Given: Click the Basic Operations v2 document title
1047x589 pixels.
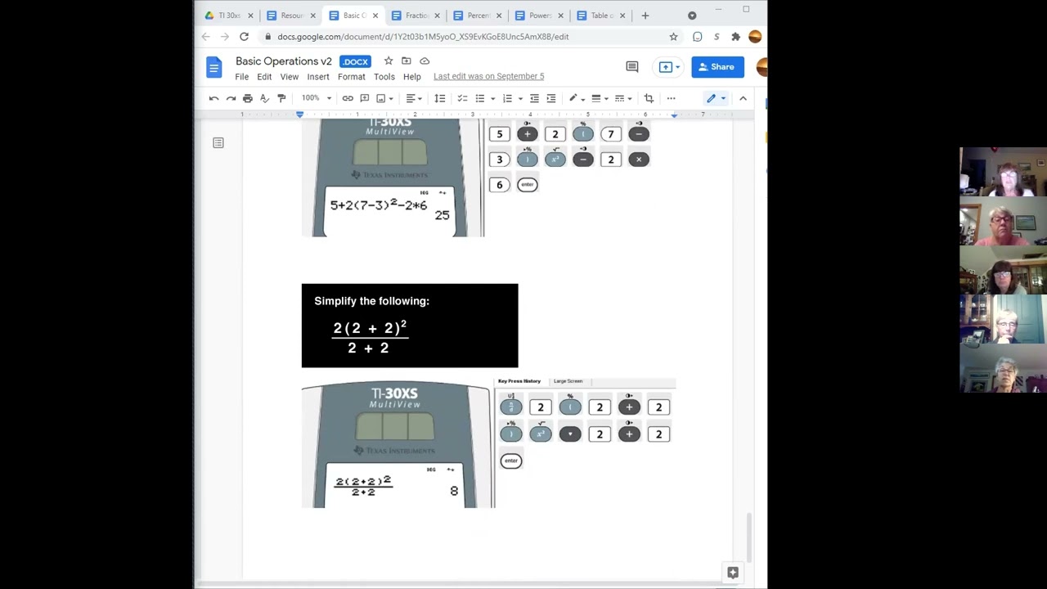Looking at the screenshot, I should pos(284,61).
